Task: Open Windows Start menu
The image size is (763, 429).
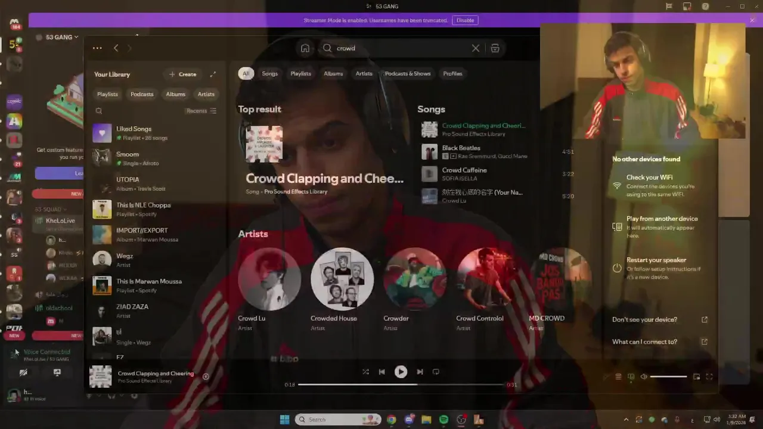Action: coord(284,419)
